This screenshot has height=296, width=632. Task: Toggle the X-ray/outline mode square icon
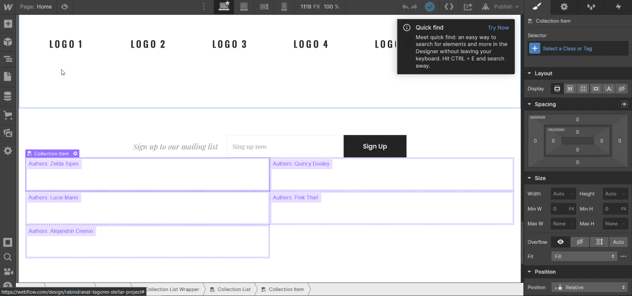[x=8, y=242]
